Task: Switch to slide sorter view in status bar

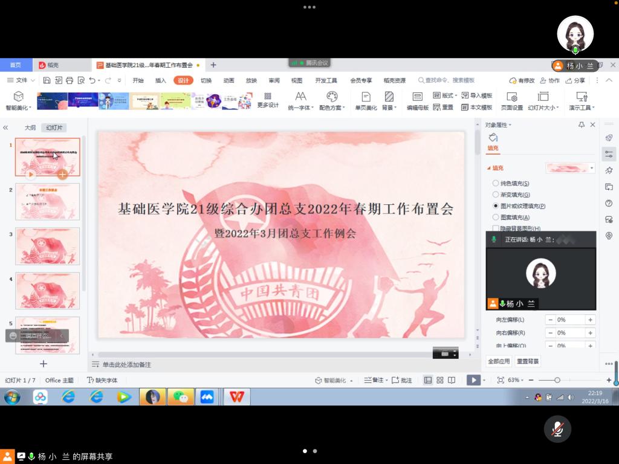Action: tap(440, 380)
